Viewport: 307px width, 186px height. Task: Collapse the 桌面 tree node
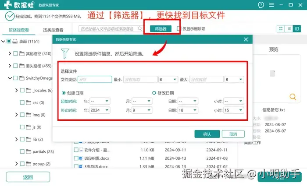pos(3,41)
